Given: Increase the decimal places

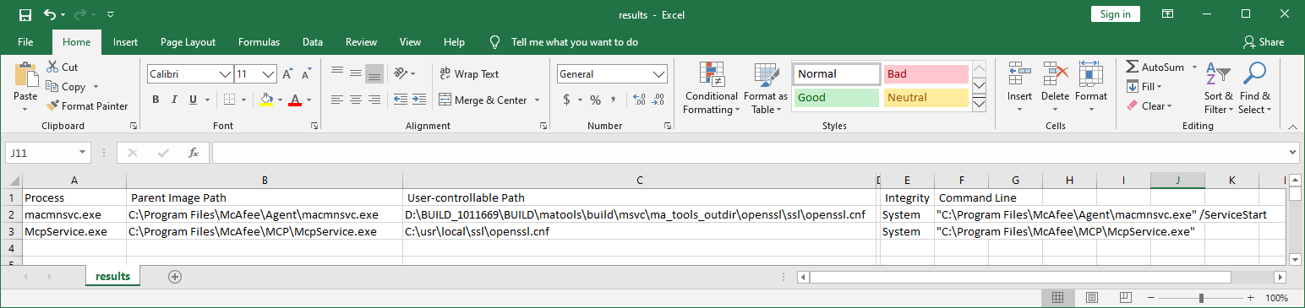Looking at the screenshot, I should [x=638, y=100].
